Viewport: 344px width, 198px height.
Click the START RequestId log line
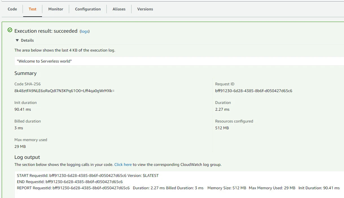click(88, 175)
